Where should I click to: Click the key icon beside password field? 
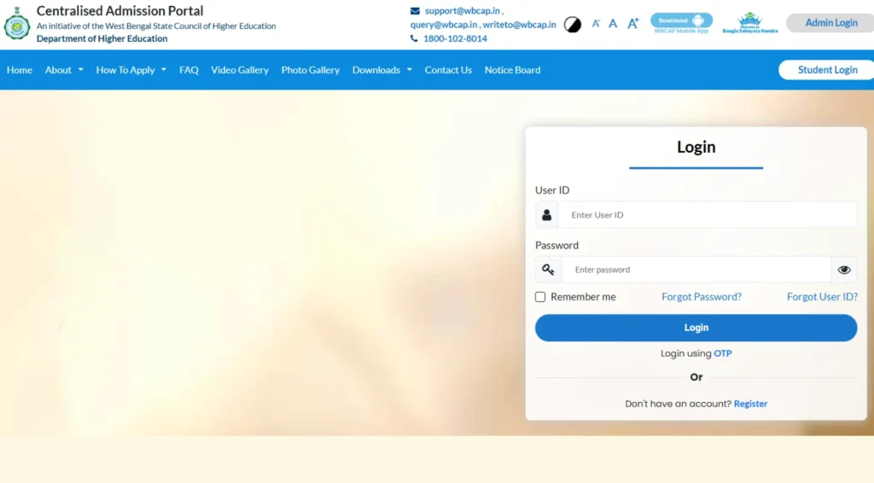click(x=549, y=270)
